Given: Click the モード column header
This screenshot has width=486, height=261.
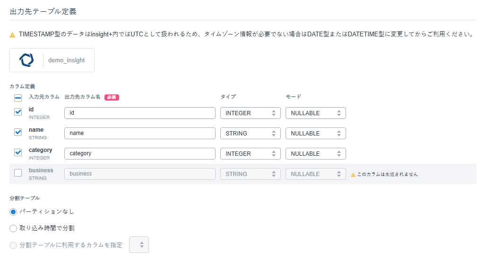Looking at the screenshot, I should click(x=293, y=97).
